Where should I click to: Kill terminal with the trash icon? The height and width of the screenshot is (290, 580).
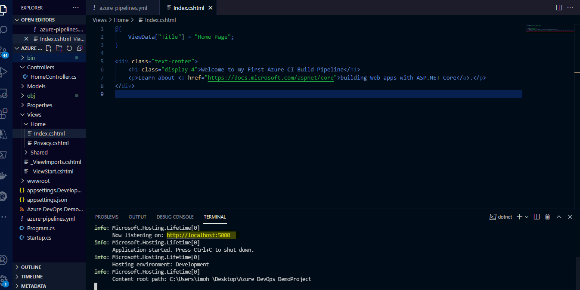[x=548, y=217]
